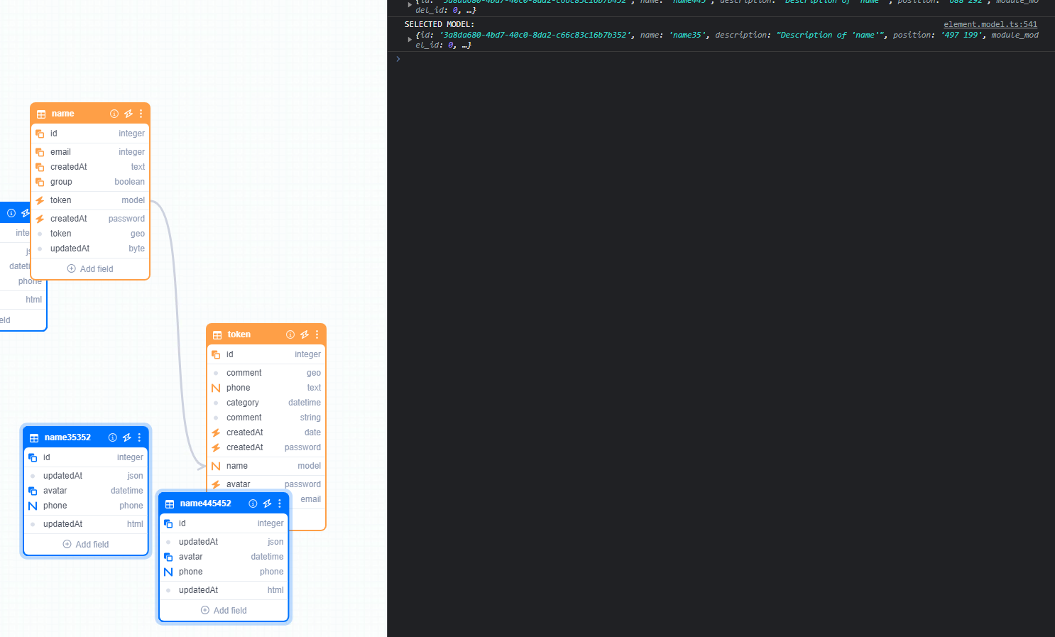Click the table grid icon beside the "name445452" title
The height and width of the screenshot is (637, 1055).
click(170, 504)
